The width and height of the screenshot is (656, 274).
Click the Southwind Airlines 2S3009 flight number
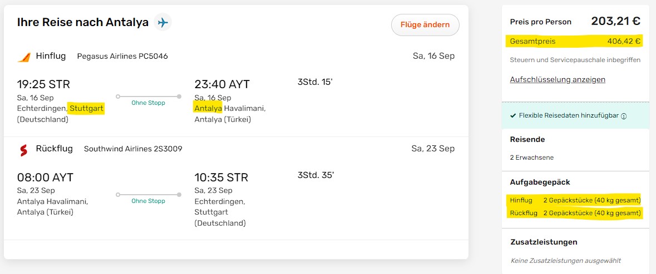pyautogui.click(x=133, y=149)
